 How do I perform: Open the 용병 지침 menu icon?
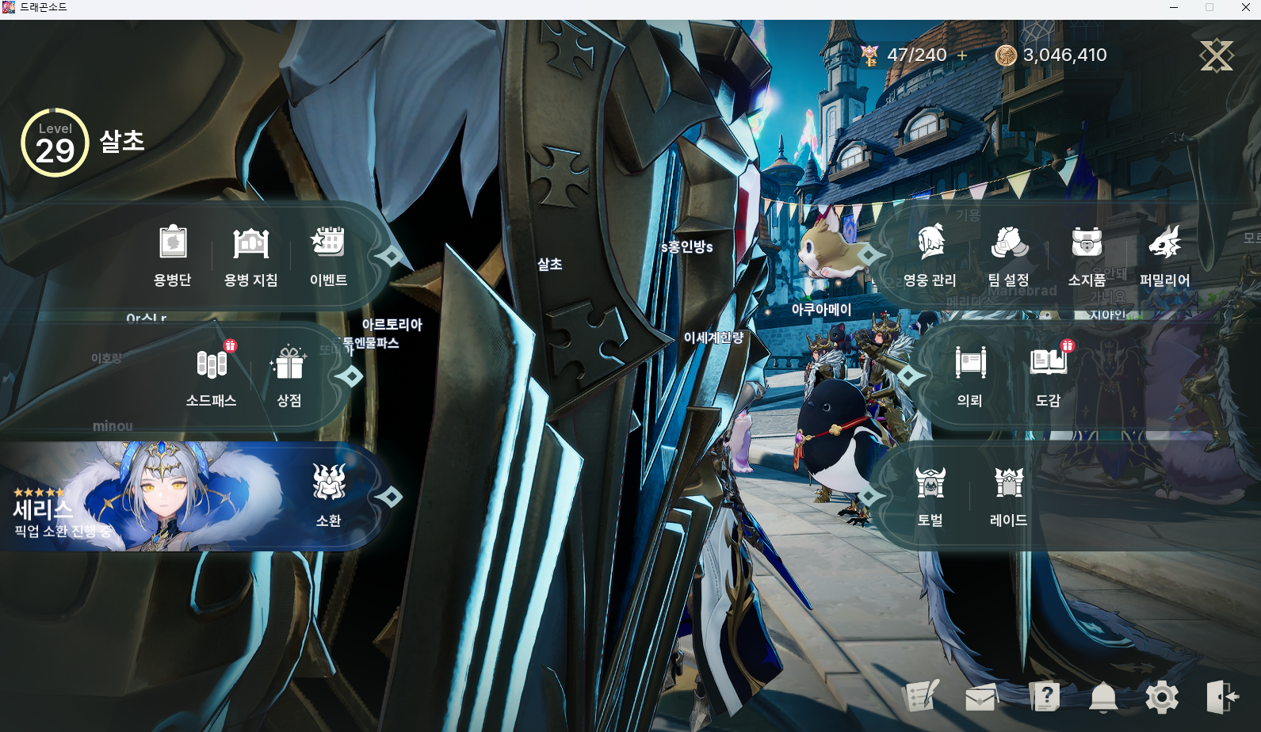(x=250, y=244)
